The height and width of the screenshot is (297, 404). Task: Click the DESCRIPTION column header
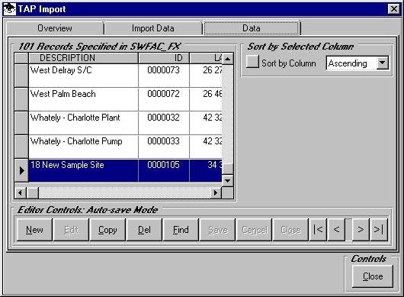point(84,58)
